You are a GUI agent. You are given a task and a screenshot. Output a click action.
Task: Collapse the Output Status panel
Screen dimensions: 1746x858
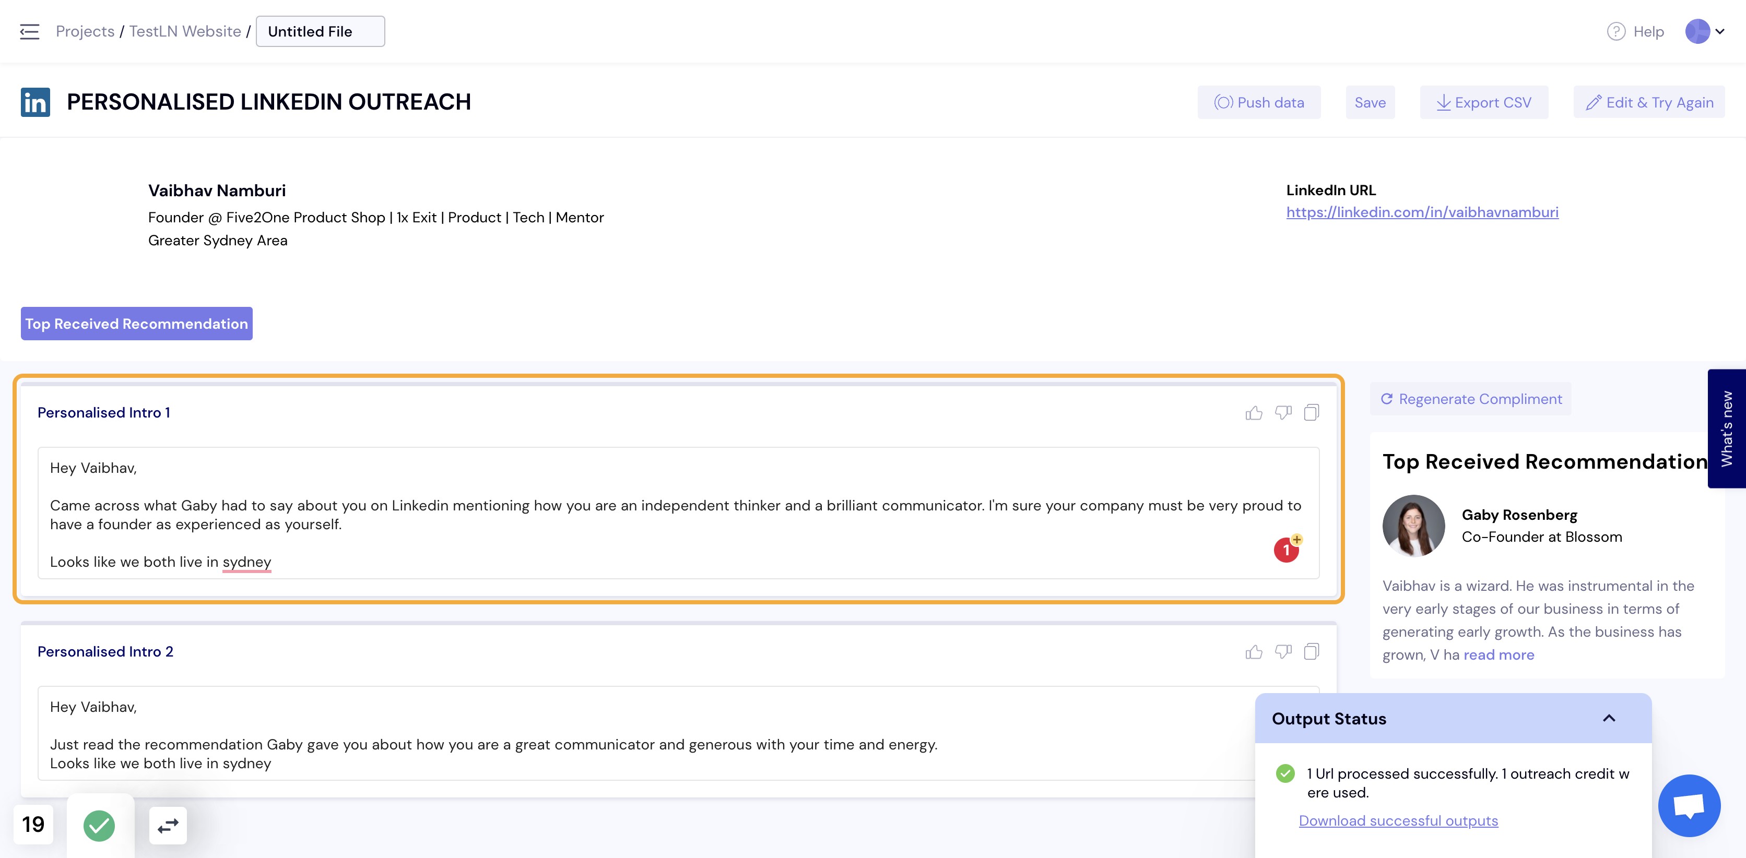pos(1609,718)
